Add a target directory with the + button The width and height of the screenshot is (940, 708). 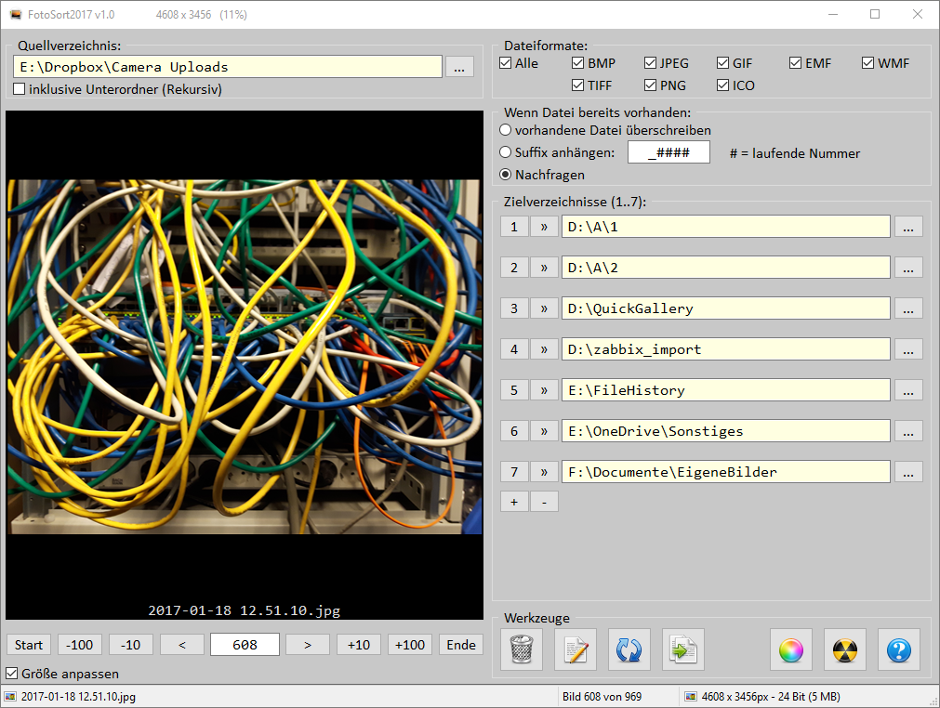[x=514, y=502]
